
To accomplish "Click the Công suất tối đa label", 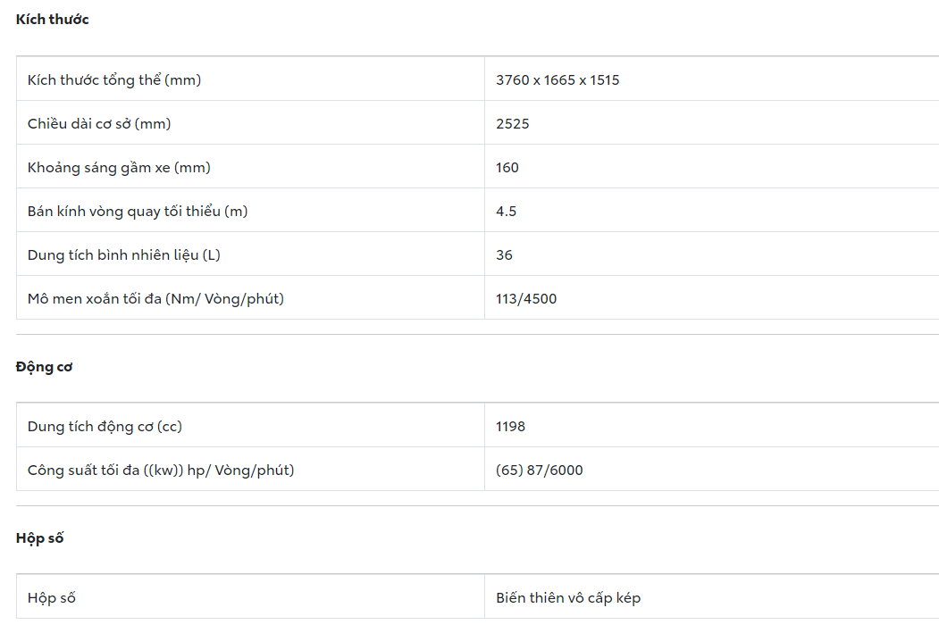I will (161, 471).
